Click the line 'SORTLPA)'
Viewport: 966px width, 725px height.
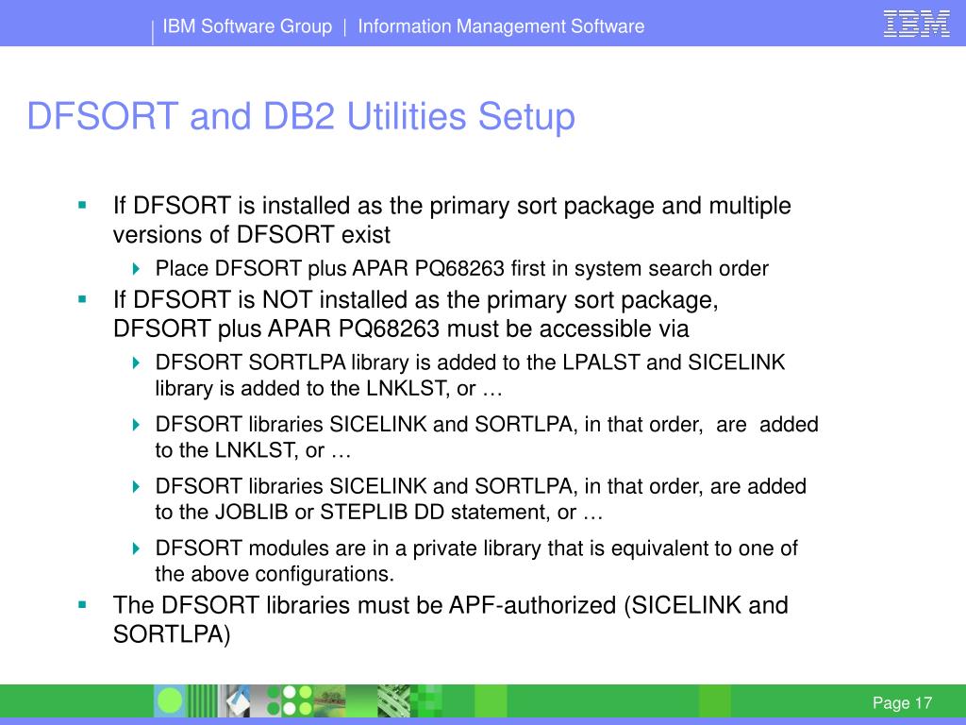172,634
